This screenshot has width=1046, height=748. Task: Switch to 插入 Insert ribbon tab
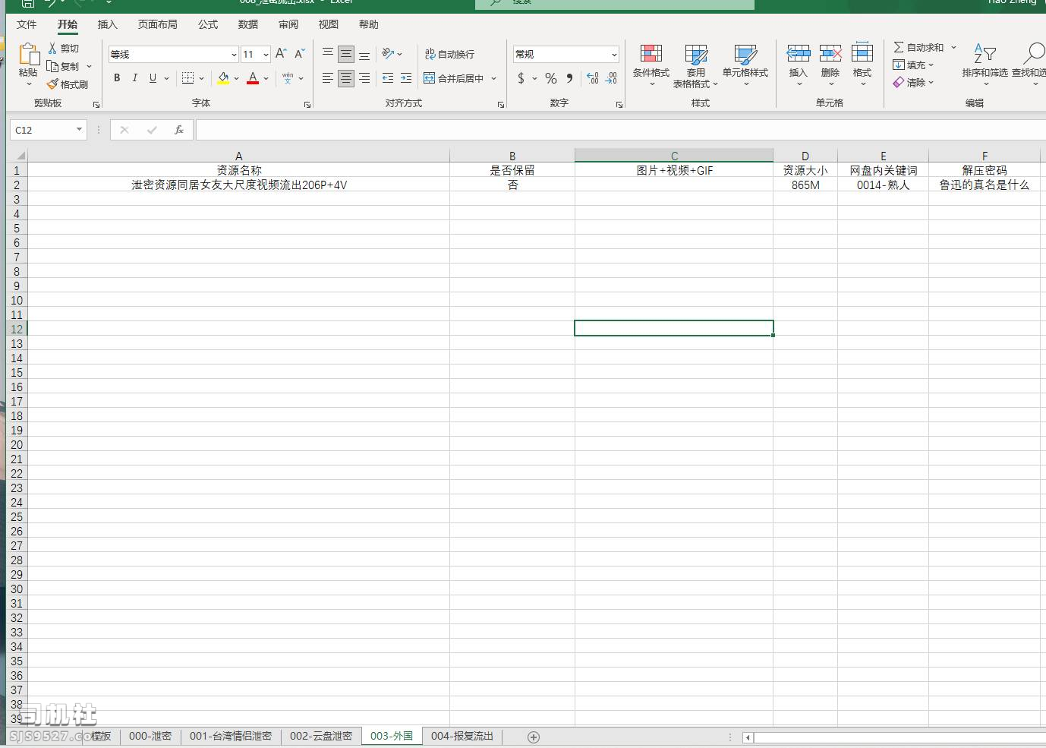click(x=108, y=24)
